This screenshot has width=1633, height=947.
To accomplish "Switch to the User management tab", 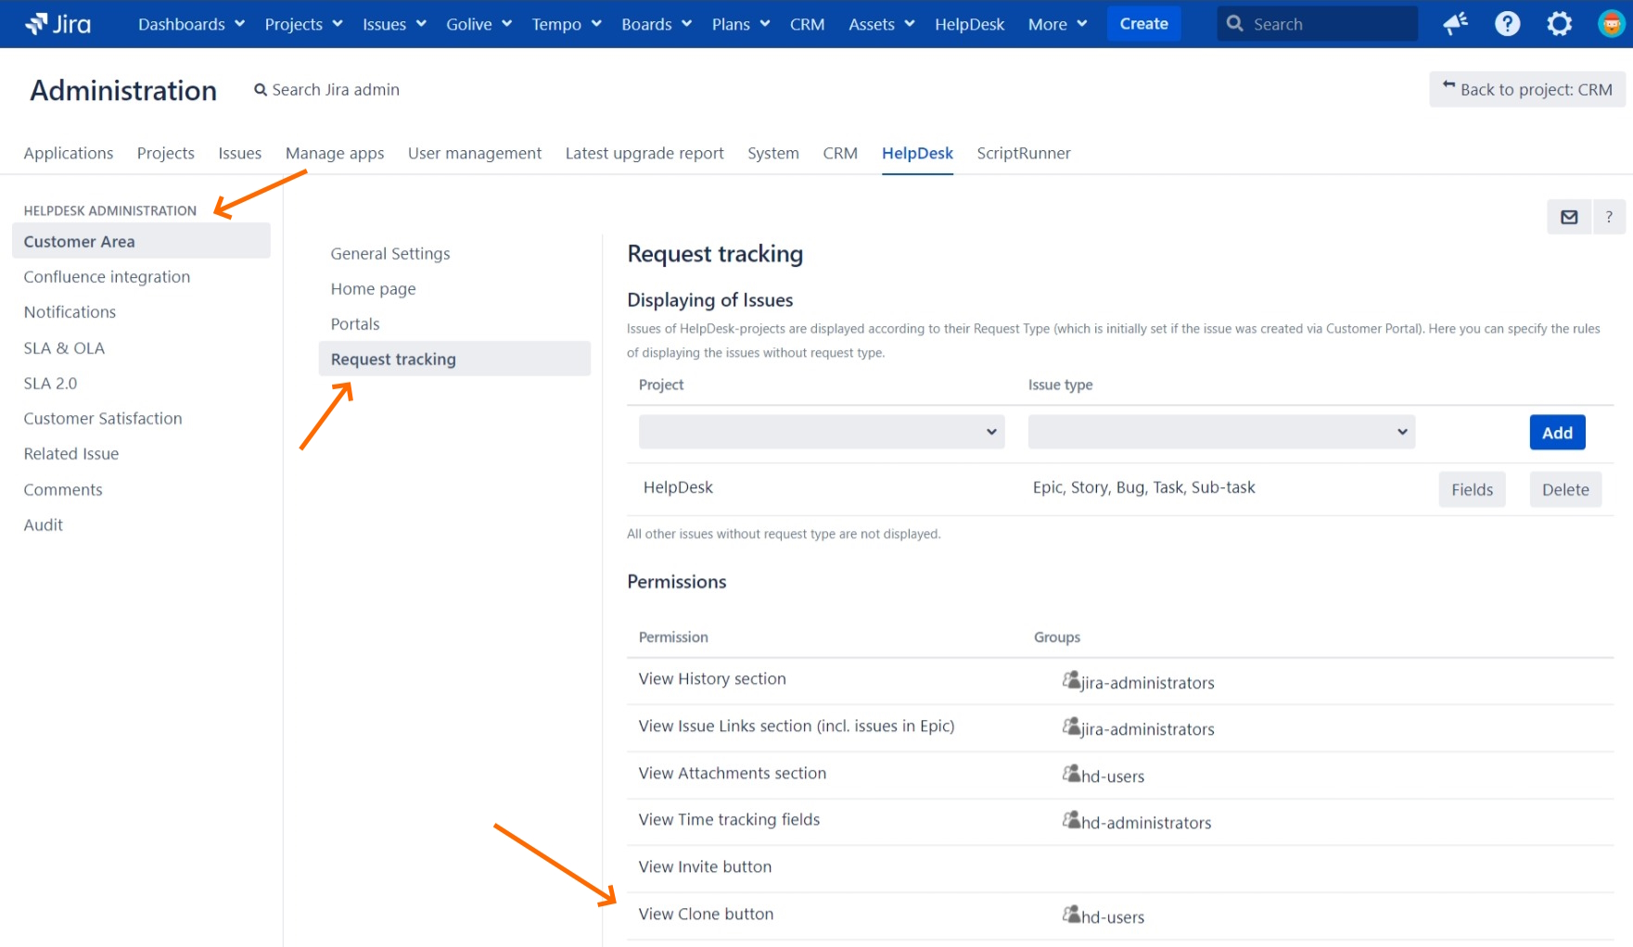I will pyautogui.click(x=474, y=153).
